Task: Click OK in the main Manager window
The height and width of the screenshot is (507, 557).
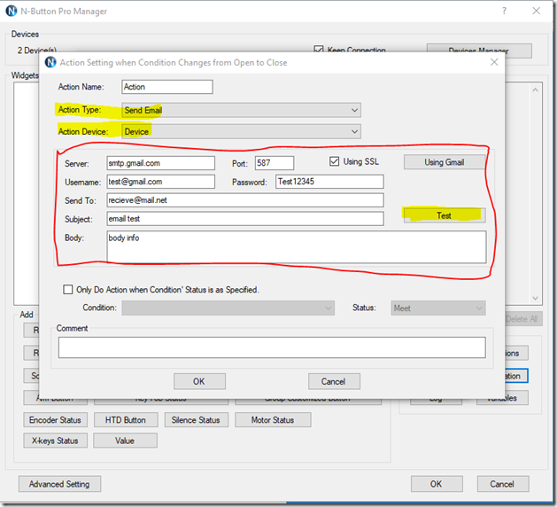Action: click(x=437, y=484)
